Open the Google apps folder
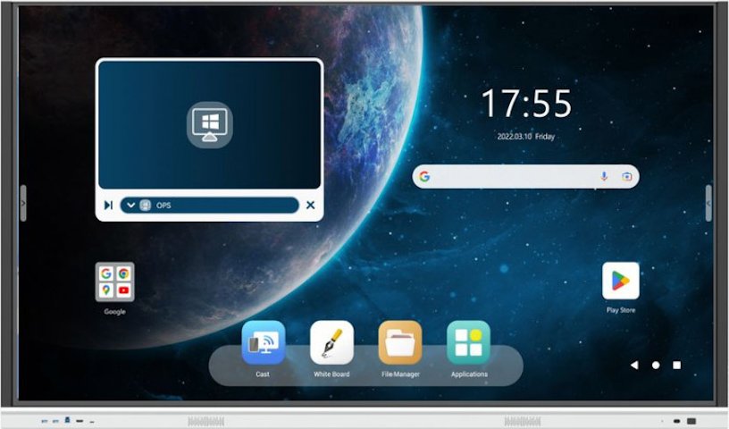 point(114,282)
